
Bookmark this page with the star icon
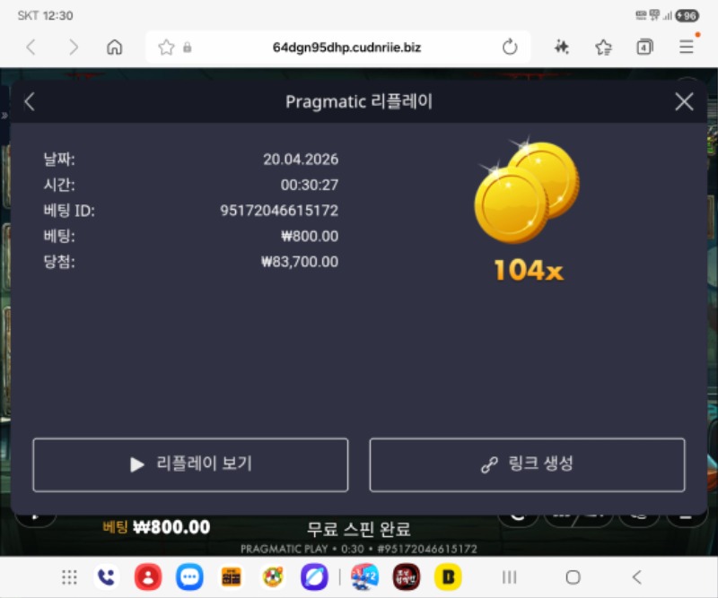166,48
